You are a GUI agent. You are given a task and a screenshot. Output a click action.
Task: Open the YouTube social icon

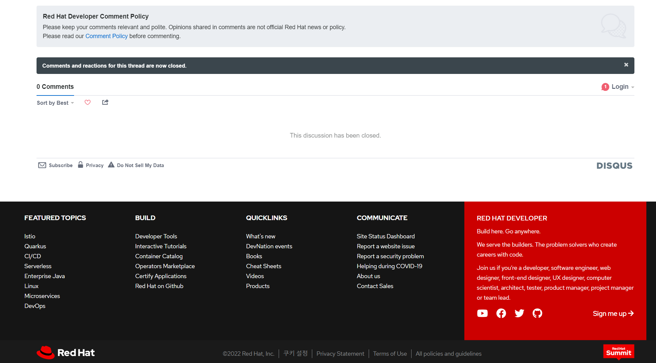(482, 313)
